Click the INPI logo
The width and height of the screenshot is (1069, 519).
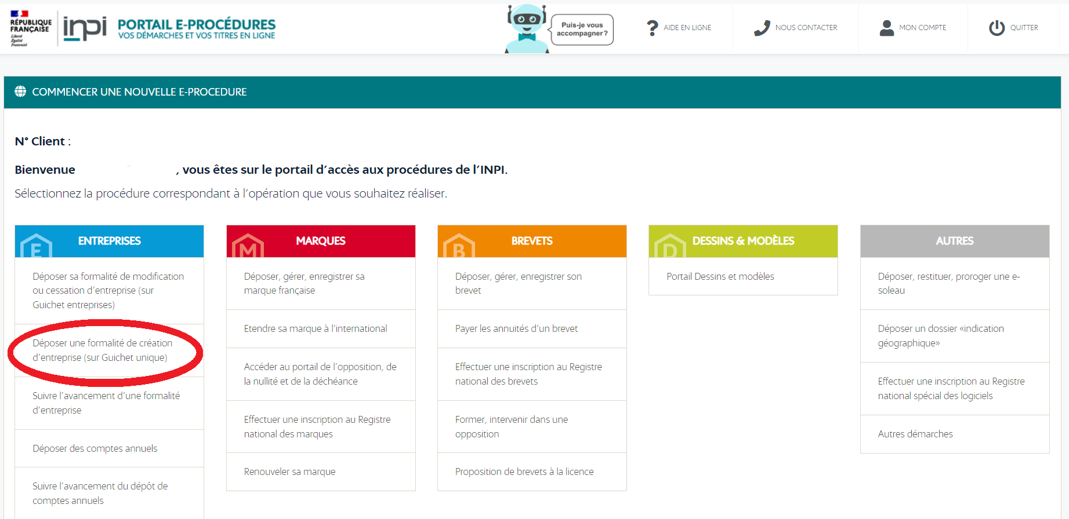pyautogui.click(x=85, y=28)
